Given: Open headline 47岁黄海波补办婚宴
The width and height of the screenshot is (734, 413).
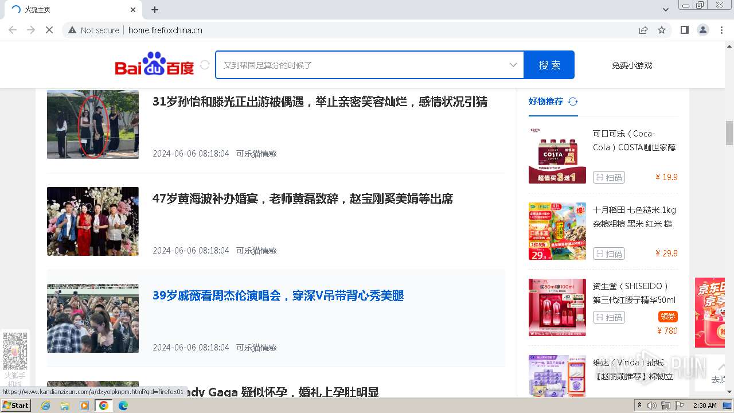Looking at the screenshot, I should pos(303,199).
